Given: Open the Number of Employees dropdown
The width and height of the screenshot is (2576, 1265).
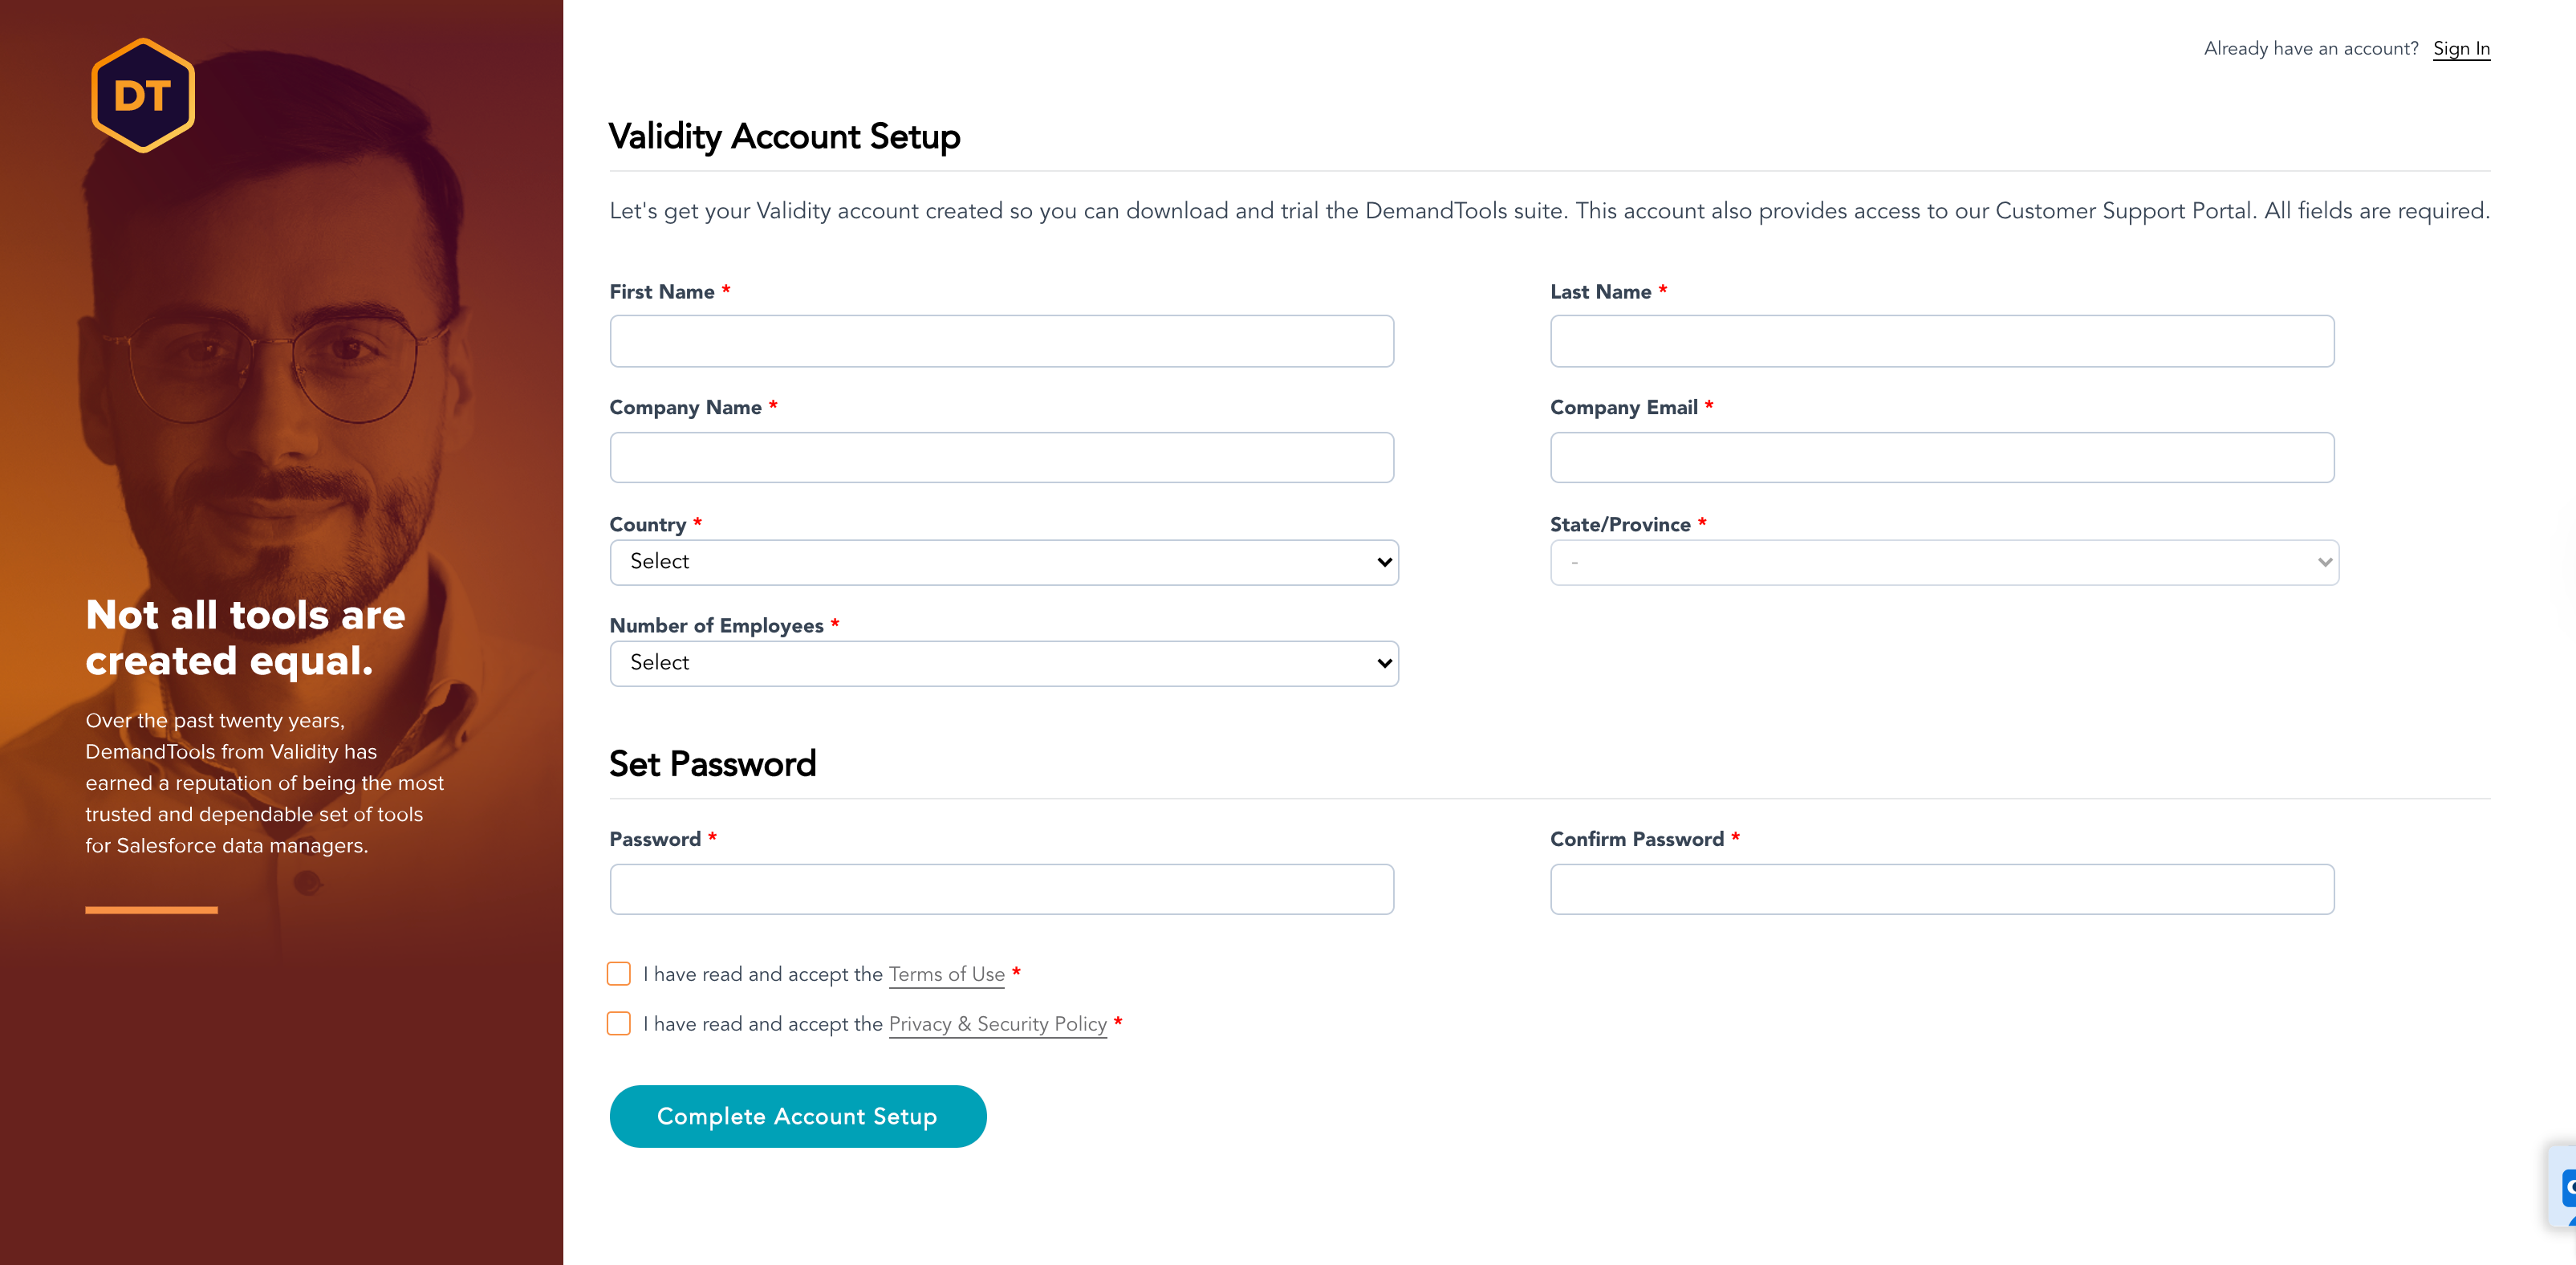Looking at the screenshot, I should 1004,663.
